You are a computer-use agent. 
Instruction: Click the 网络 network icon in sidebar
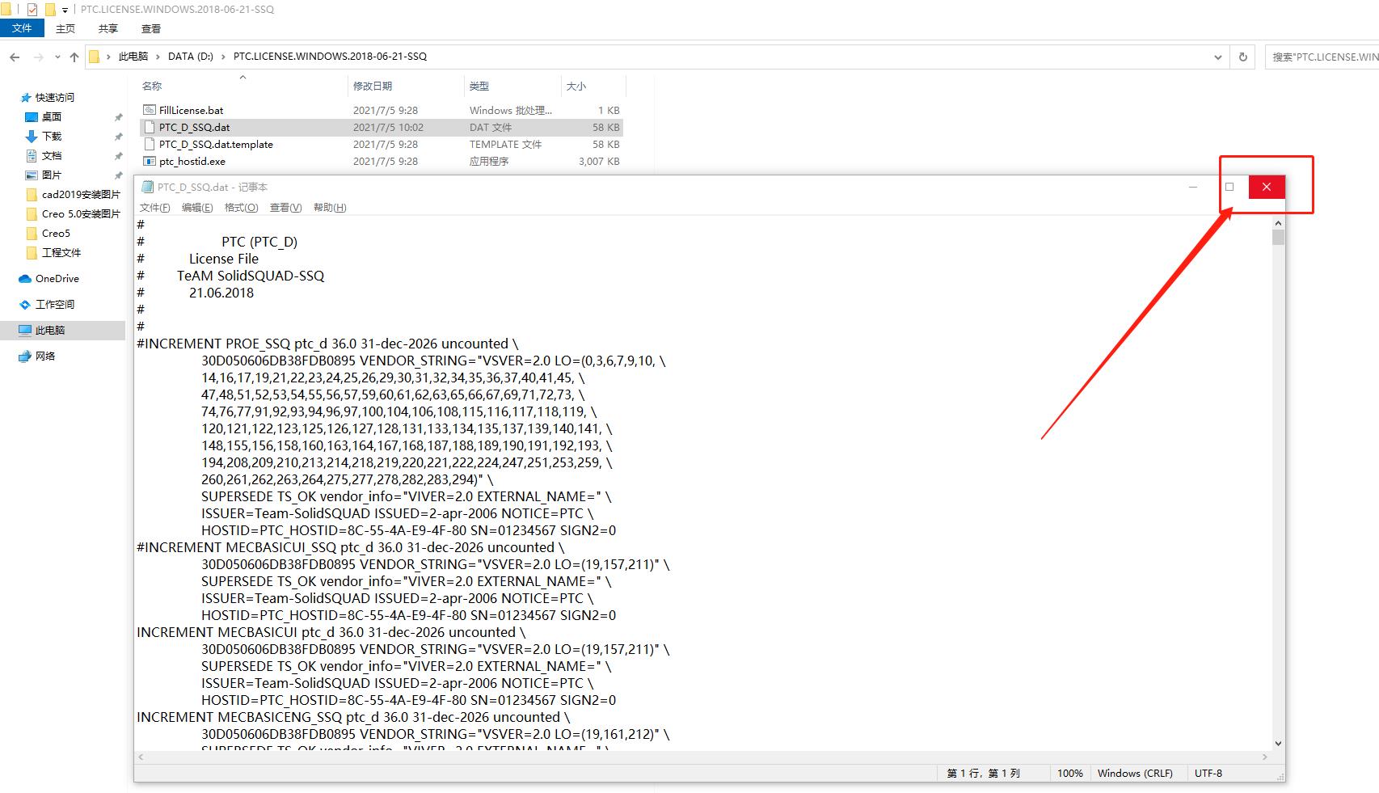(25, 356)
